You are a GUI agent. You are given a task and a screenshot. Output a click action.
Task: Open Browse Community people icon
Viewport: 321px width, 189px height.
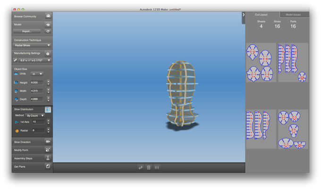coord(48,16)
